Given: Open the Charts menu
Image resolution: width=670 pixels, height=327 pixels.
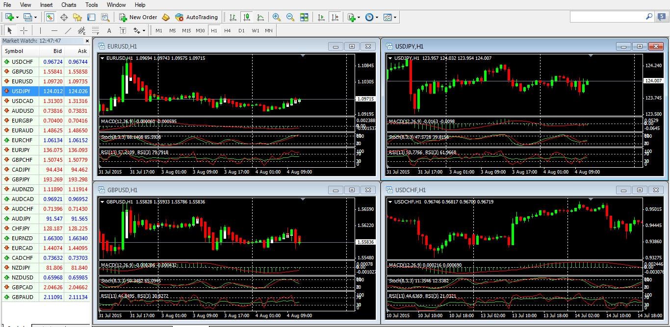Looking at the screenshot, I should pyautogui.click(x=68, y=4).
